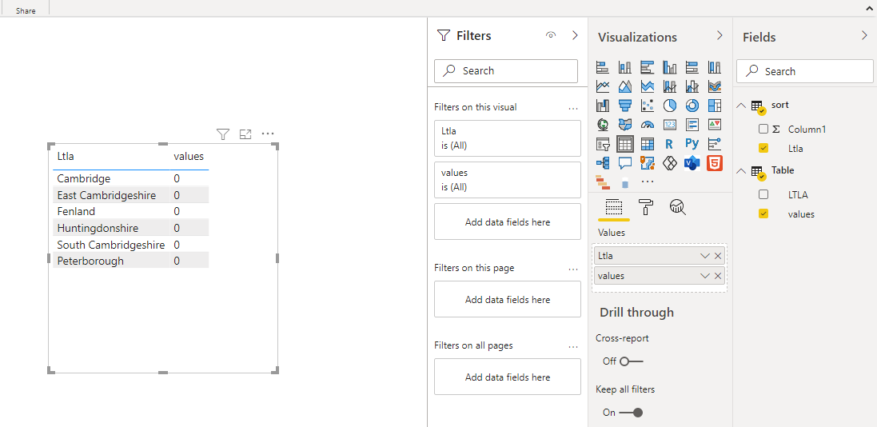The width and height of the screenshot is (877, 427).
Task: Collapse the Visualizations pane
Action: click(x=720, y=35)
